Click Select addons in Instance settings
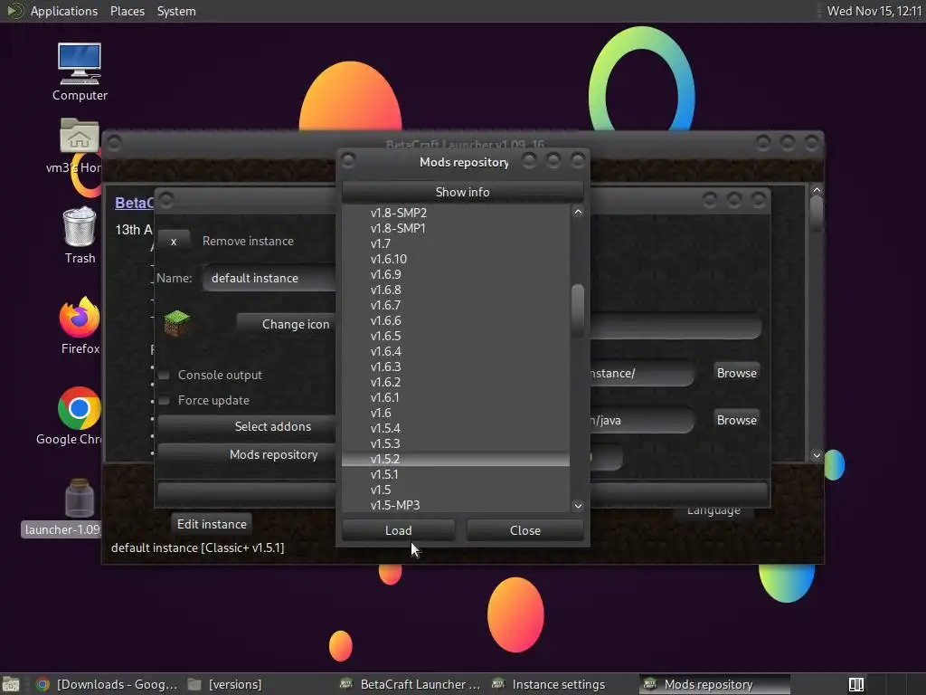 coord(247,427)
